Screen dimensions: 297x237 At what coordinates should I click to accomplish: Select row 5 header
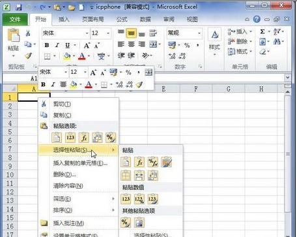[x=10, y=132]
